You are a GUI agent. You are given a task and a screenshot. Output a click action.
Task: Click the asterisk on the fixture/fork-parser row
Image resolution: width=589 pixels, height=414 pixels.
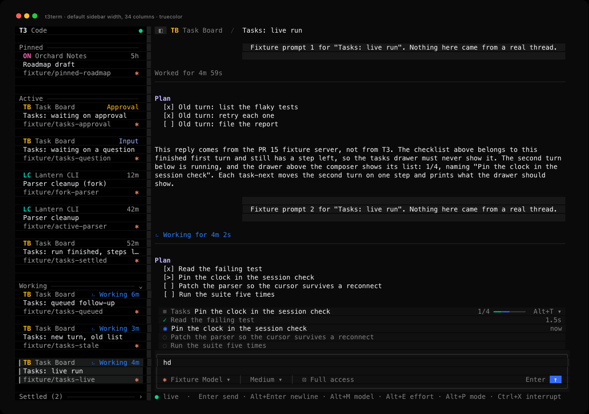(137, 193)
